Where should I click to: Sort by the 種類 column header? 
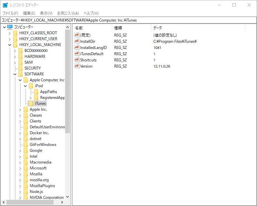(132, 28)
